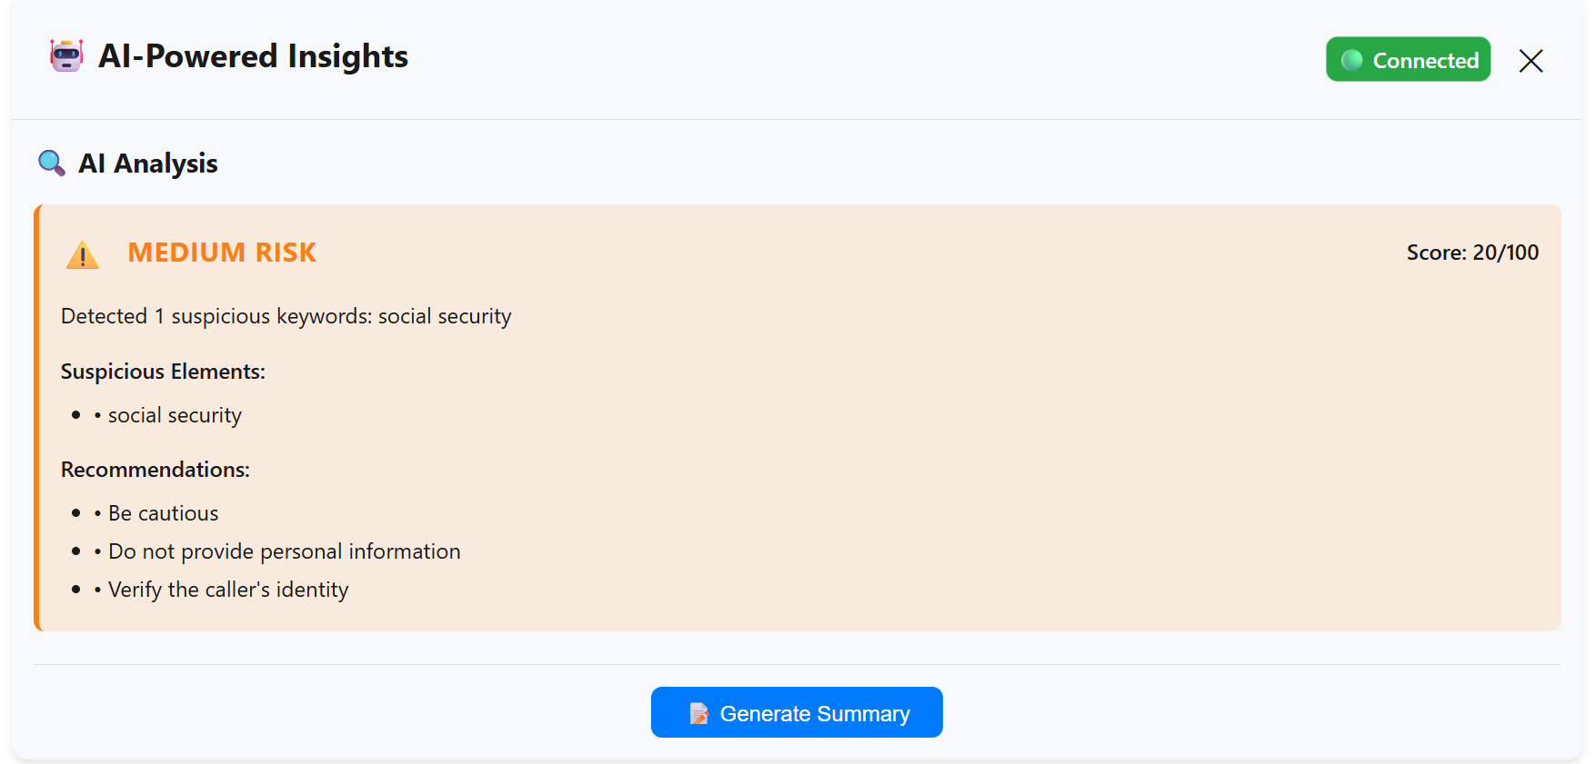Select the Be cautious recommendation
The width and height of the screenshot is (1595, 764).
(x=163, y=513)
